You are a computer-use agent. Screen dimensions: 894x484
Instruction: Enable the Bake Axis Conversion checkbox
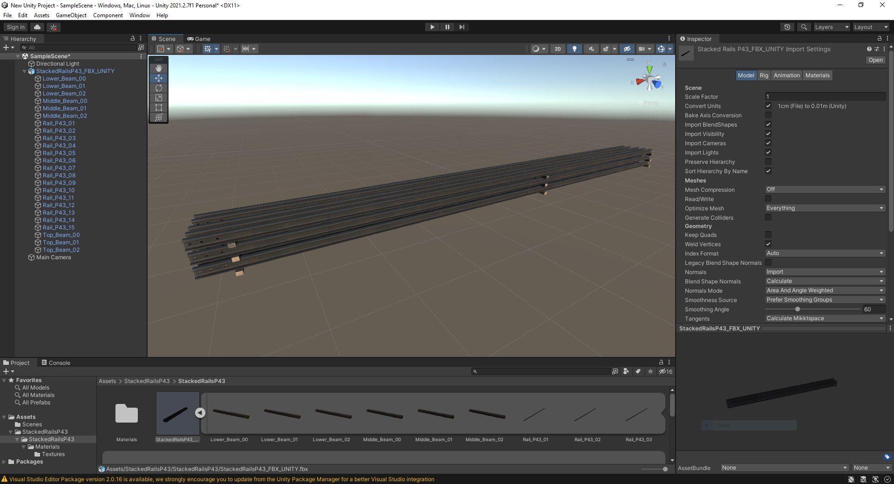tap(768, 115)
